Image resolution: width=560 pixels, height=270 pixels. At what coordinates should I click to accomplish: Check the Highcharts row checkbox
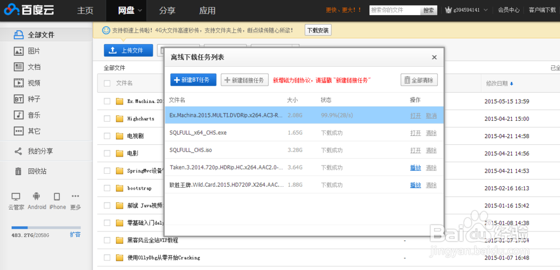click(107, 119)
